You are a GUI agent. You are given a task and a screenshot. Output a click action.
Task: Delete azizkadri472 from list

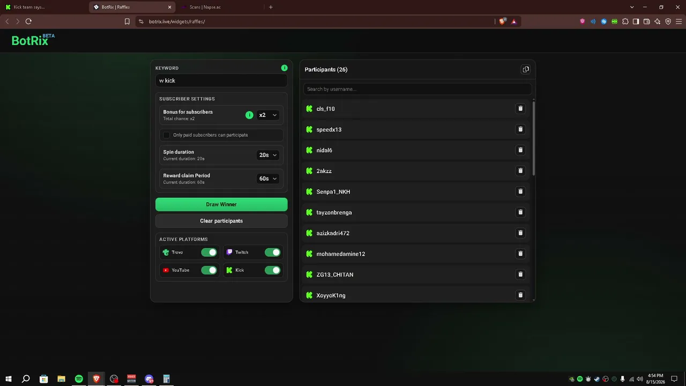(x=520, y=233)
